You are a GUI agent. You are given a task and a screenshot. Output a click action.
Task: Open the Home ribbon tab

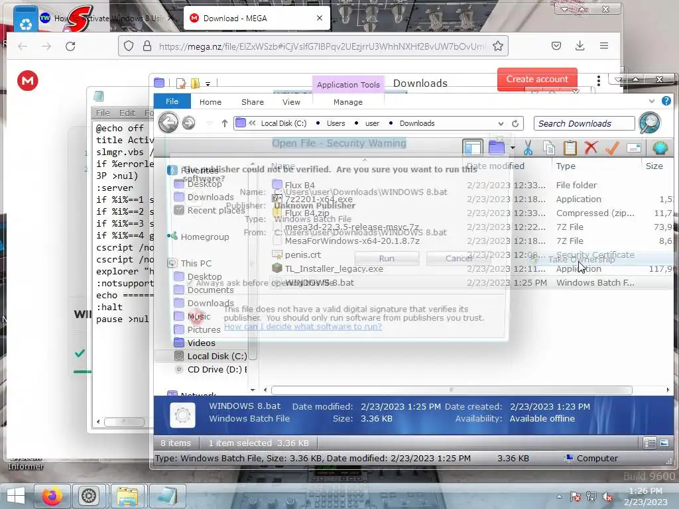coord(210,102)
